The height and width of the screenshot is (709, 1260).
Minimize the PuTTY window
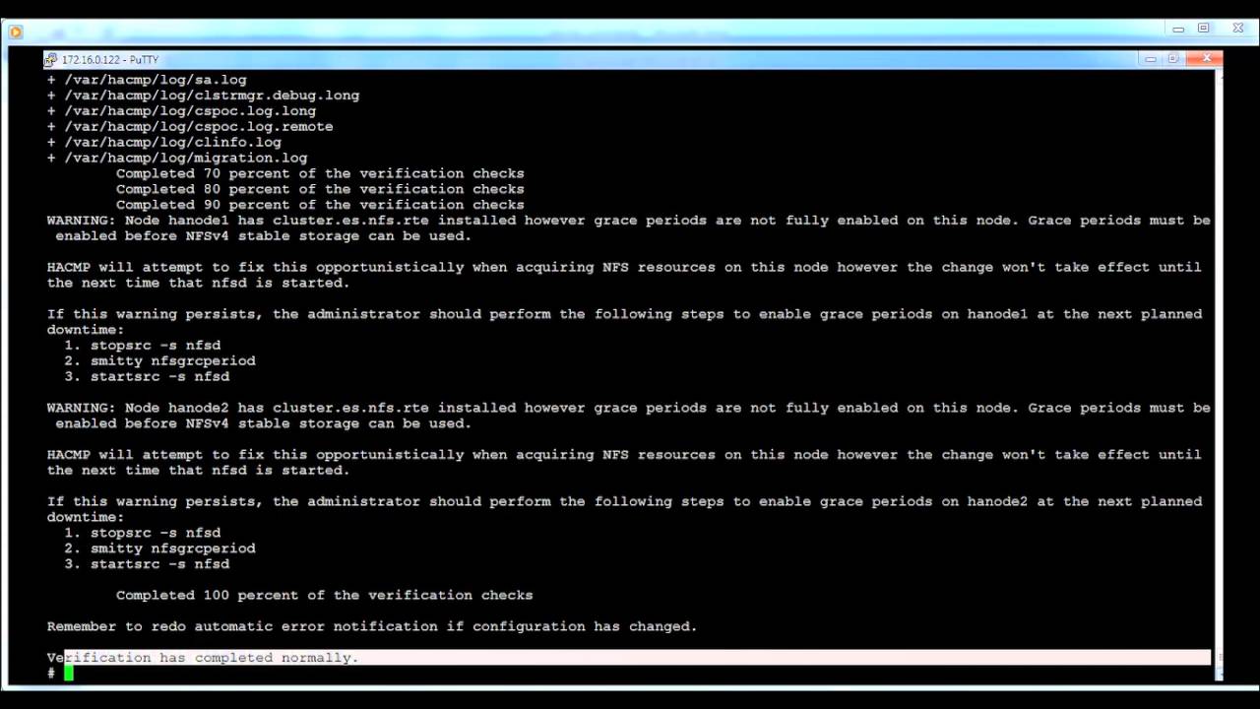[x=1150, y=59]
